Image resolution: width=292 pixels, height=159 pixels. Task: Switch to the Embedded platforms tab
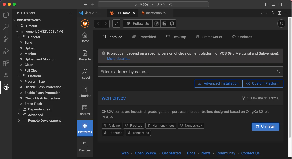tap(144, 37)
